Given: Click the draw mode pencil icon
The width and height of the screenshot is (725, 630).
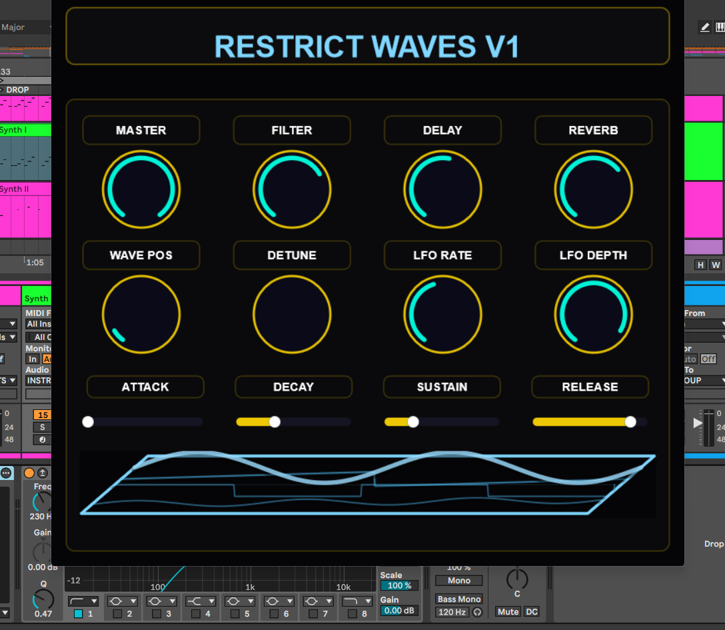Looking at the screenshot, I should [704, 27].
